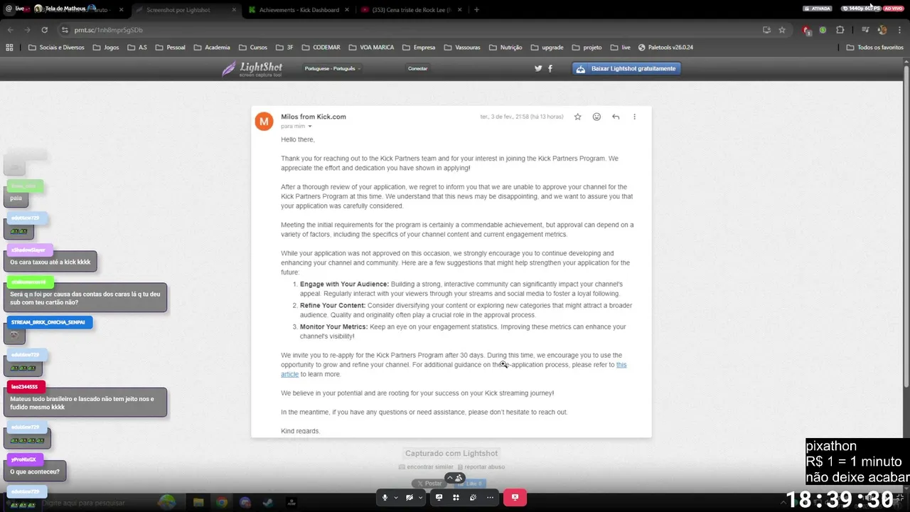
Task: Open File Explorer in the taskbar
Action: pyautogui.click(x=198, y=502)
